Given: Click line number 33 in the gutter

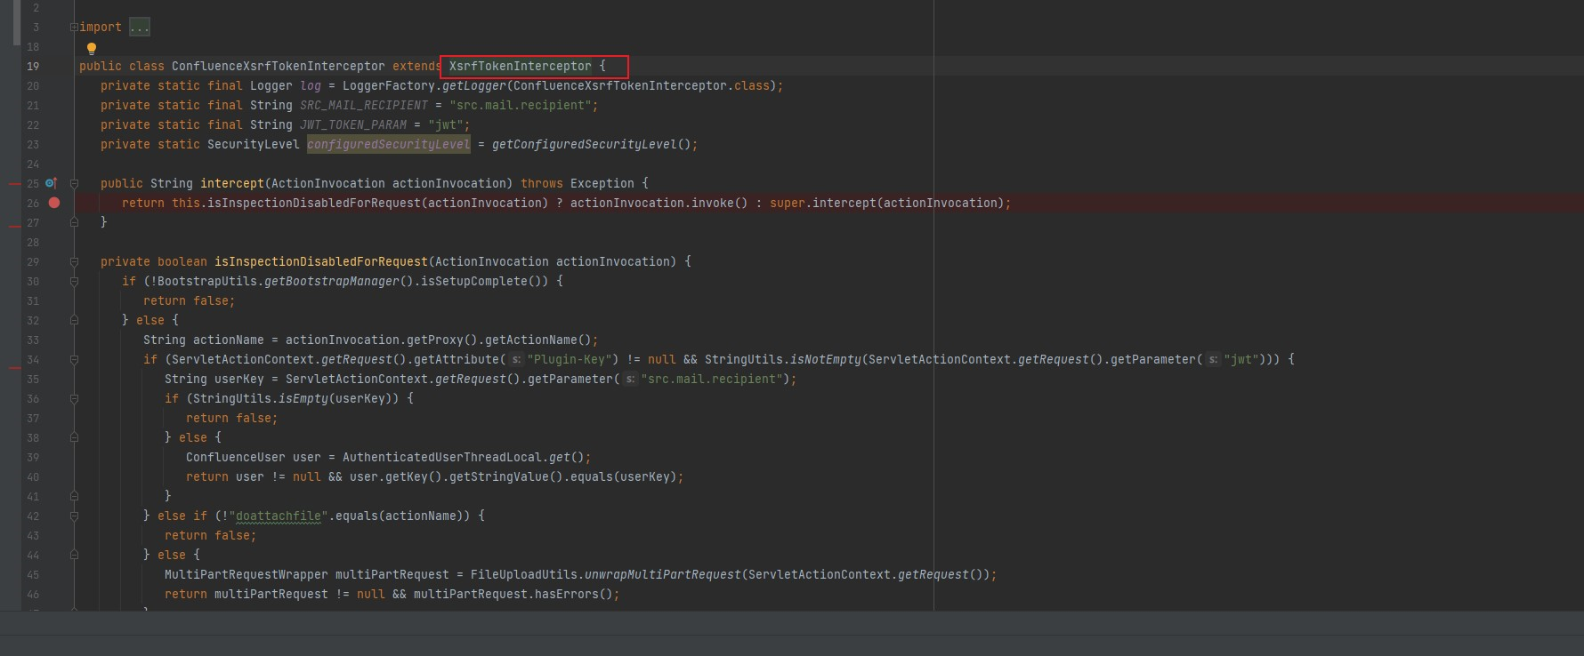Looking at the screenshot, I should 33,340.
